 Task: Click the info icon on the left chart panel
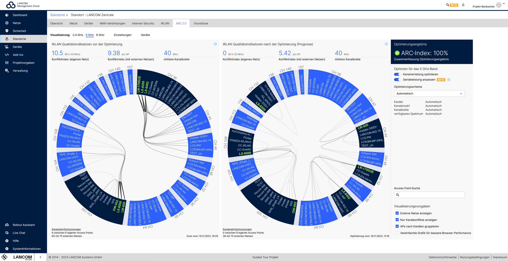pyautogui.click(x=215, y=44)
